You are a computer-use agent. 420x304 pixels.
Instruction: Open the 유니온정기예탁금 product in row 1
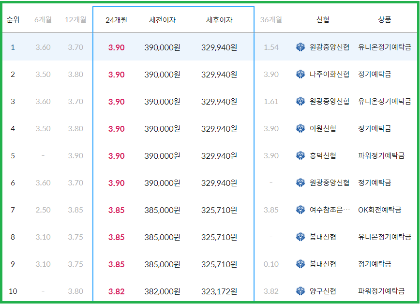(x=384, y=47)
